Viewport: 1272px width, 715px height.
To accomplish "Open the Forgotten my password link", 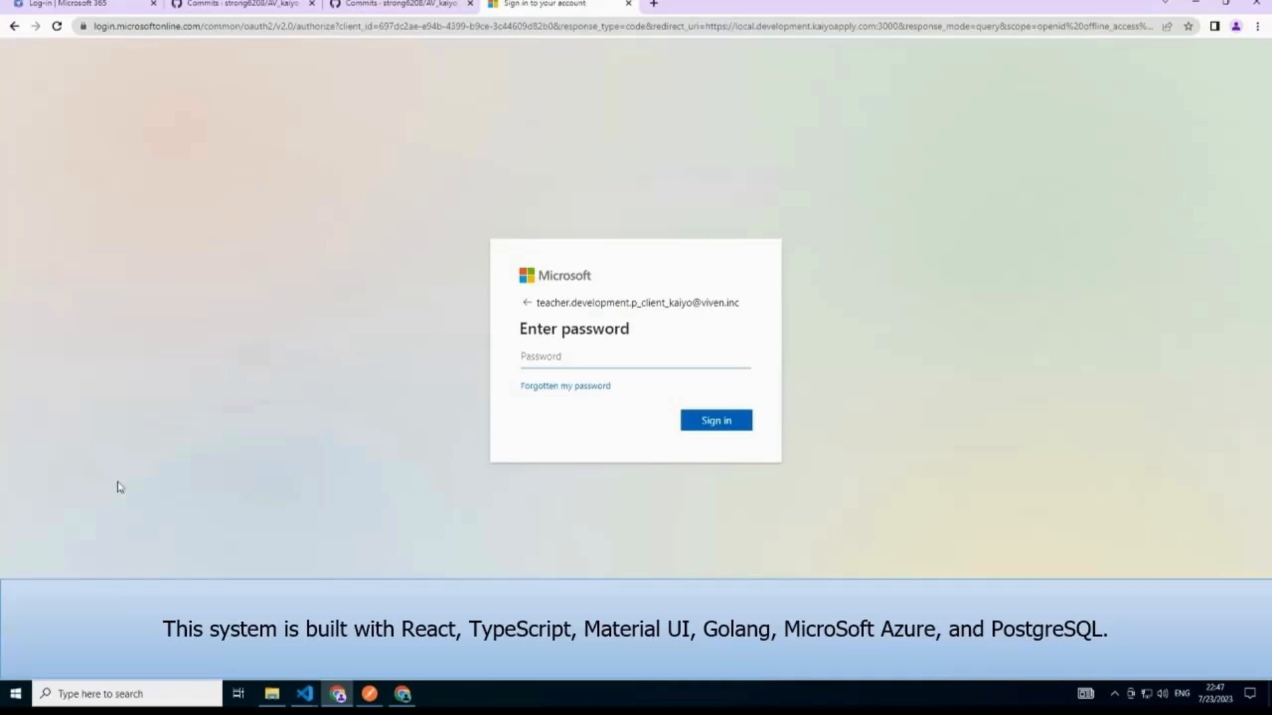I will click(565, 386).
